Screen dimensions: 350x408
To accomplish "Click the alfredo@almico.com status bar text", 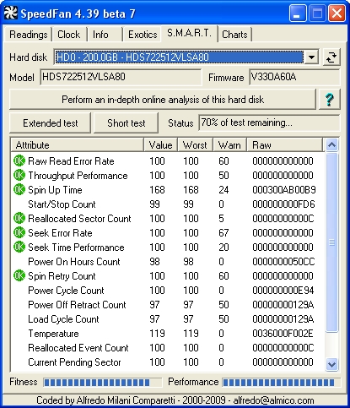I will [x=273, y=400].
